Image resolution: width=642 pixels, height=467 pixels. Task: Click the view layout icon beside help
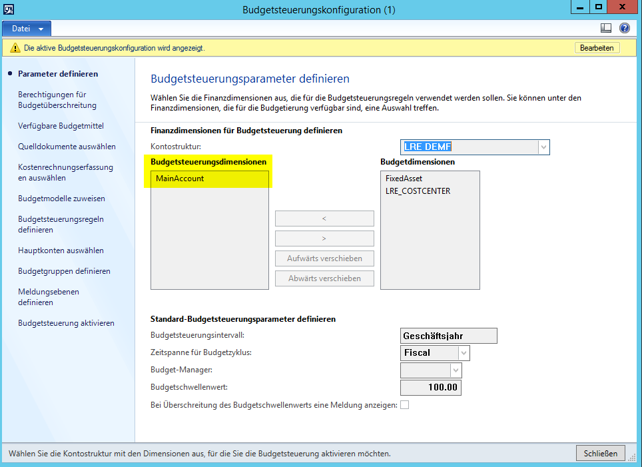click(x=606, y=28)
